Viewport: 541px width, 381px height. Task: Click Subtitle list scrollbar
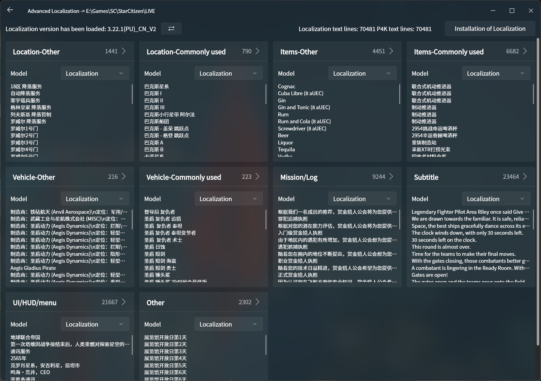click(x=533, y=219)
